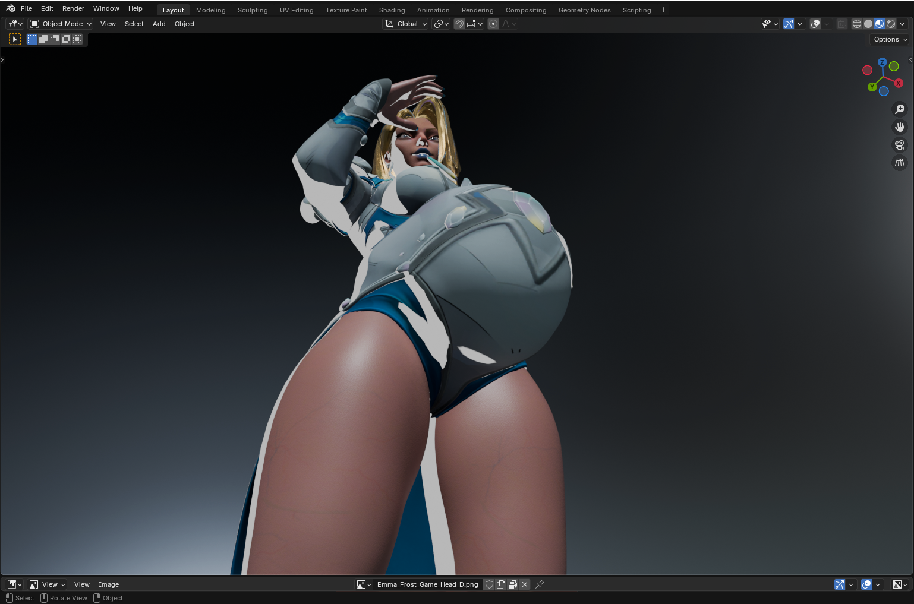The image size is (914, 604).
Task: Open the viewport shading options dropdown
Action: [x=902, y=24]
